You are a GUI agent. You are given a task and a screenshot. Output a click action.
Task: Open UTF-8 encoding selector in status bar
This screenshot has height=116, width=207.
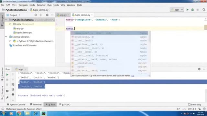[x=192, y=109]
